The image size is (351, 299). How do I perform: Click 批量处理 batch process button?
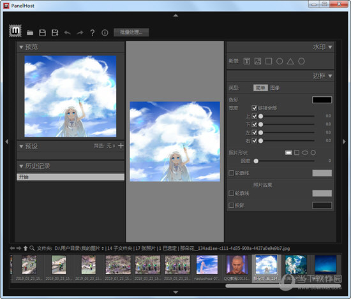click(x=131, y=33)
